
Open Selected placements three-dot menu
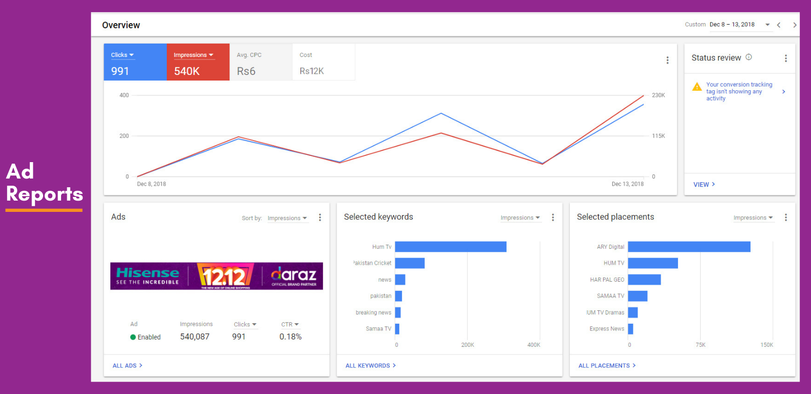click(786, 218)
